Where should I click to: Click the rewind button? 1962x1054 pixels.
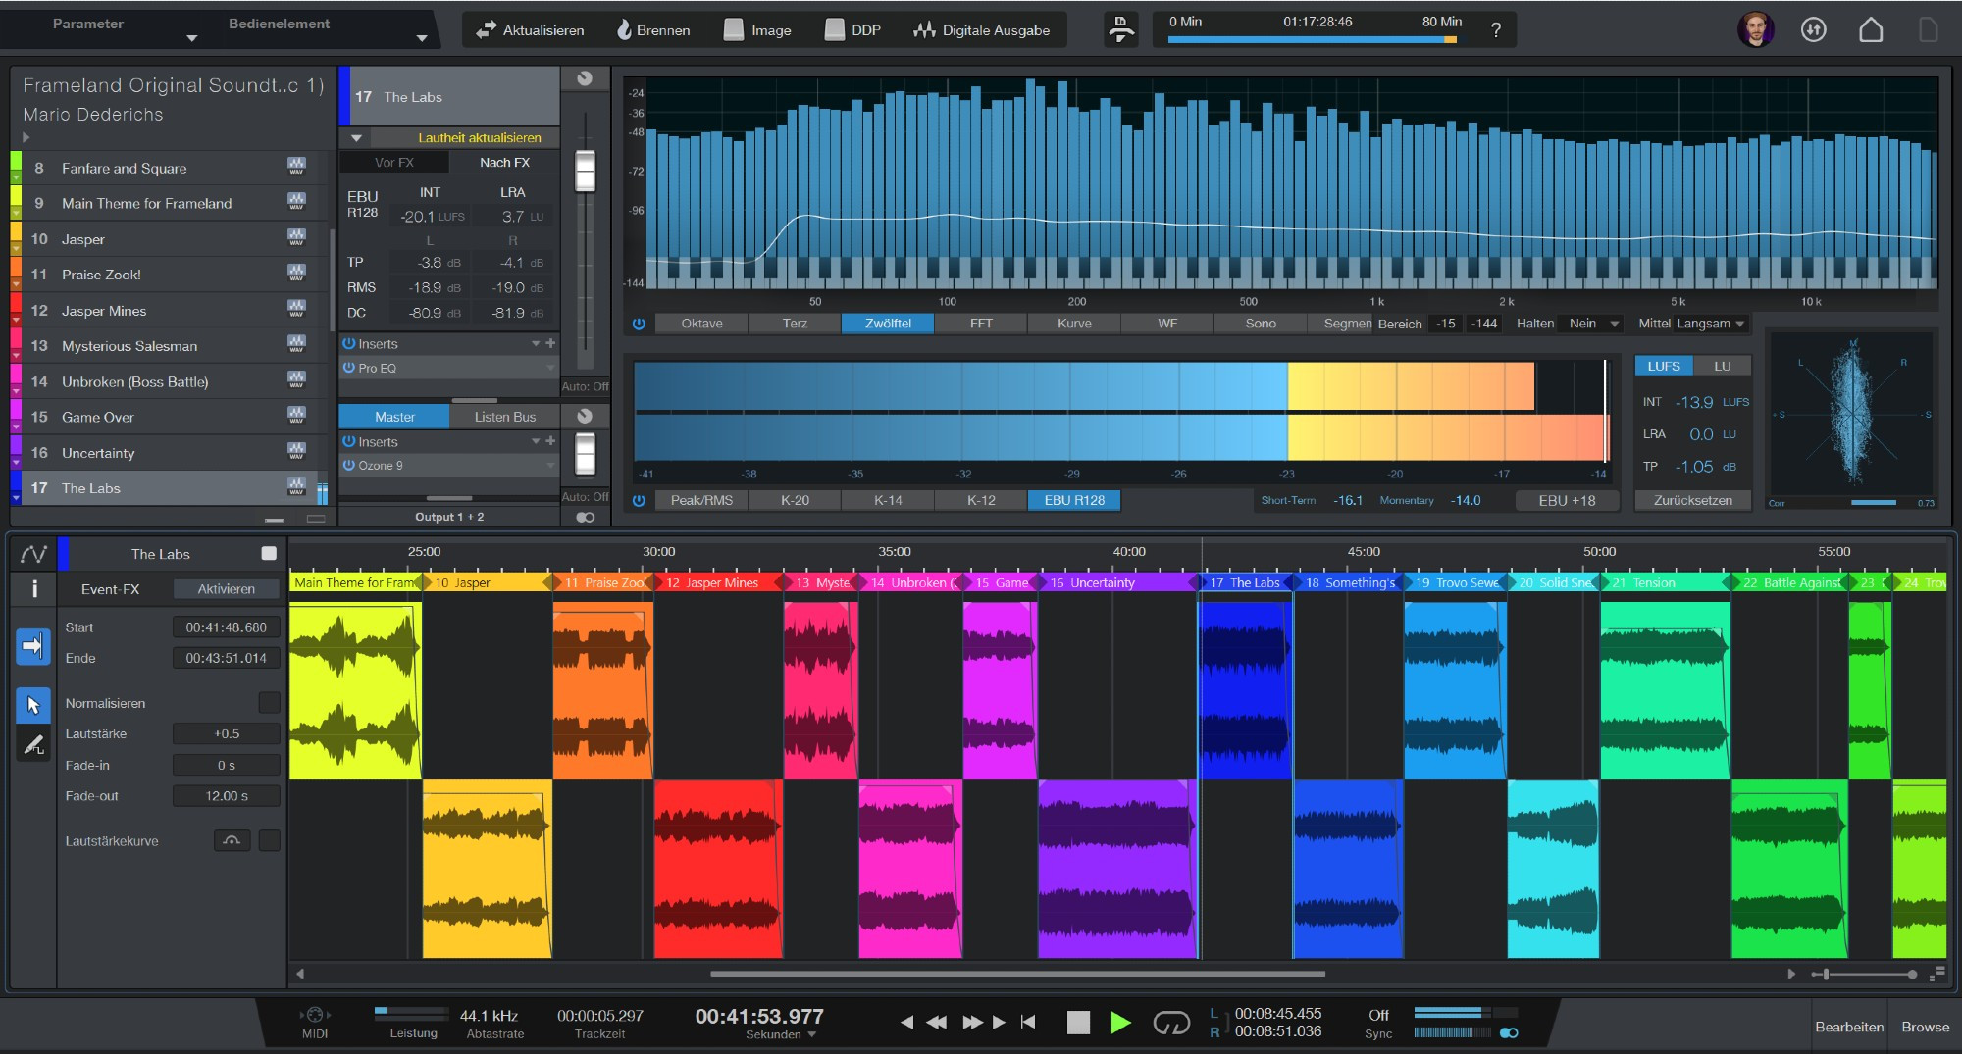[x=937, y=1023]
